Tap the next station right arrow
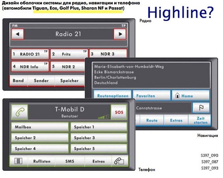The image size is (223, 178). 120,34
